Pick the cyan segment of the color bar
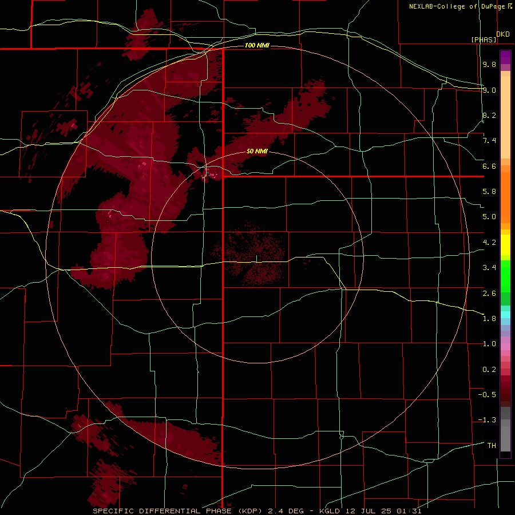515x515 pixels. (x=505, y=314)
